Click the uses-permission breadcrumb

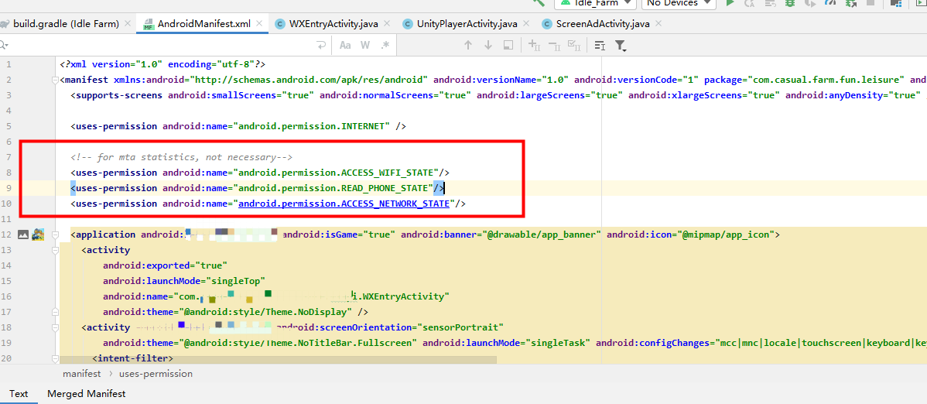[x=156, y=374]
